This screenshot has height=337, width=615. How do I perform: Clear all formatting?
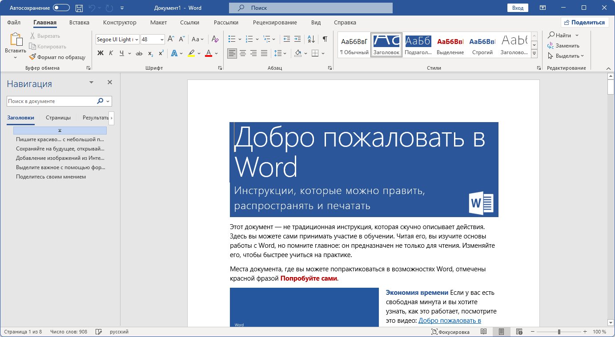click(x=215, y=39)
